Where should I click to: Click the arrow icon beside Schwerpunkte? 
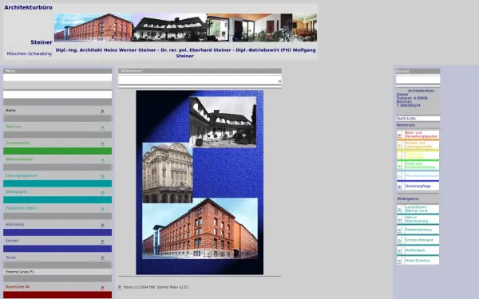coord(102,144)
